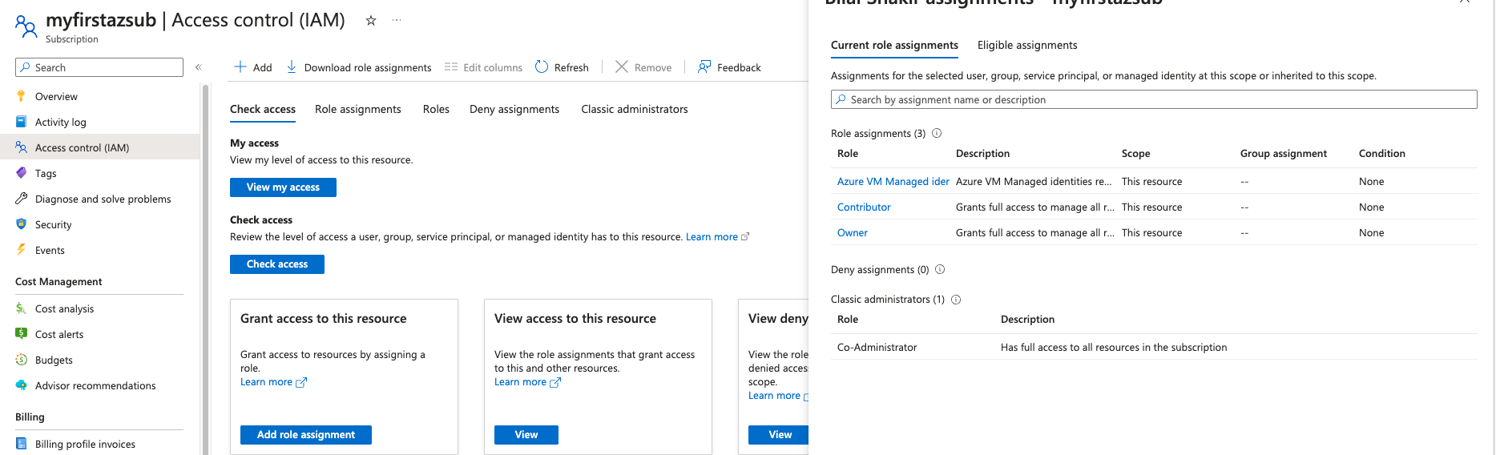The image size is (1496, 455).
Task: Click the Cost alerts icon
Action: pos(22,334)
